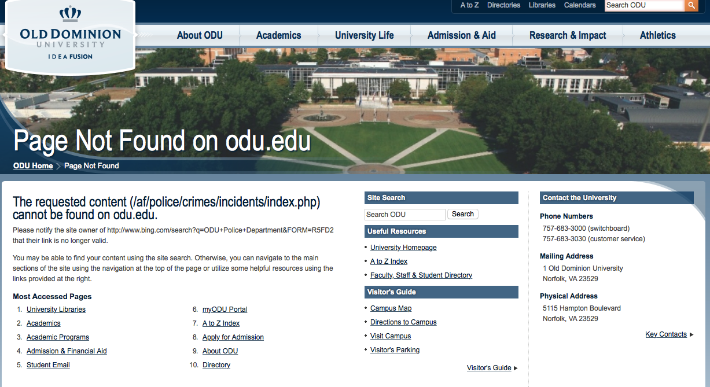This screenshot has height=387, width=710.
Task: Click the top Search ODU input field
Action: pos(644,5)
